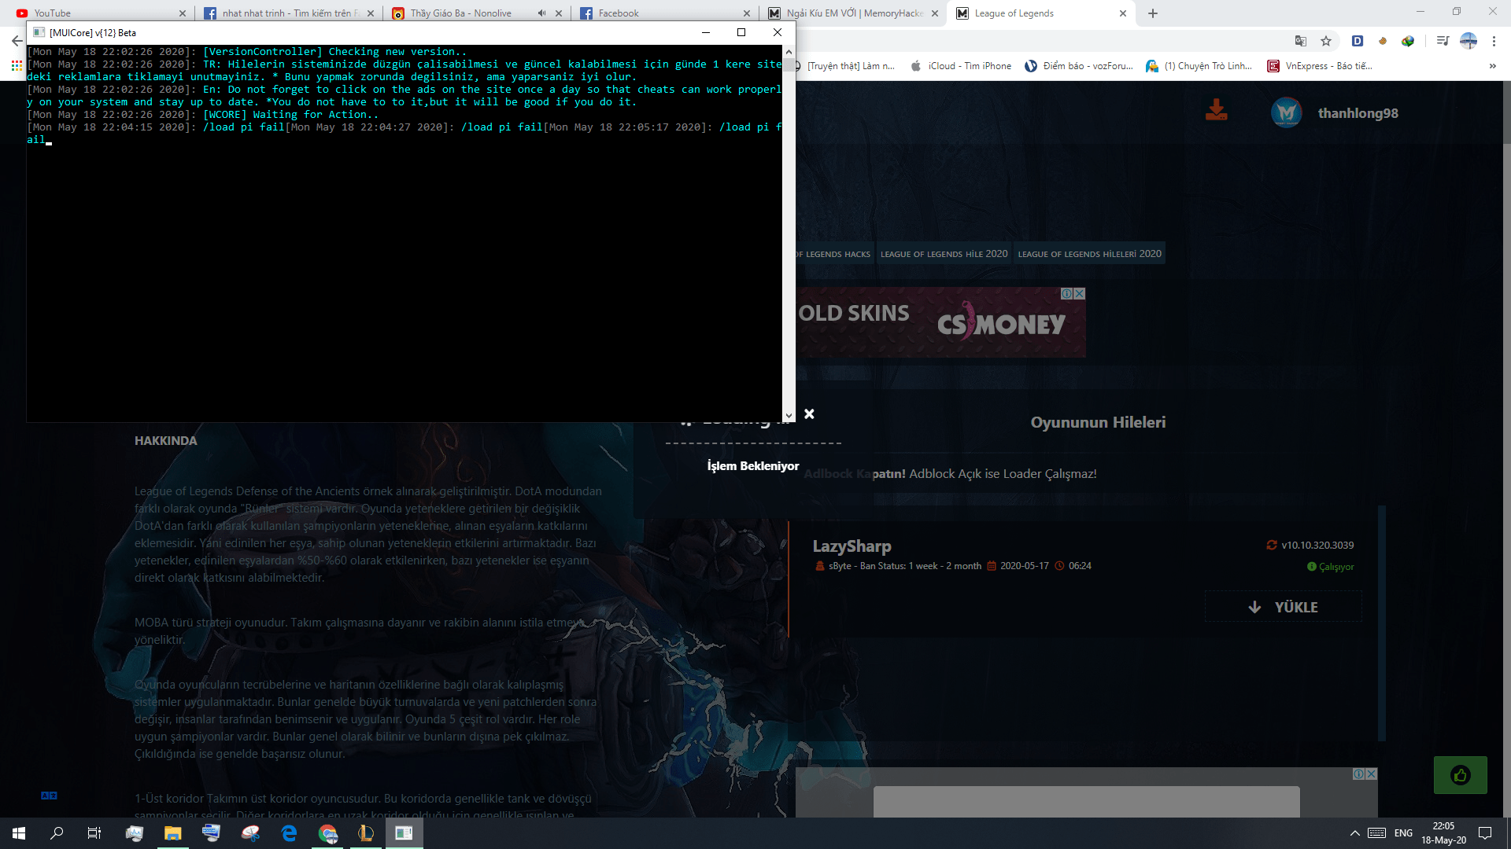The width and height of the screenshot is (1511, 849).
Task: Select the LEAGUE OF LEGENDS HİLE 2020 tag
Action: (944, 254)
